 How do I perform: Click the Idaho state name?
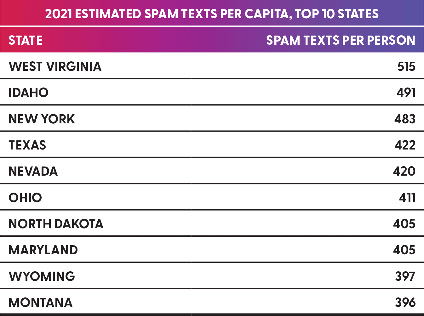(29, 93)
